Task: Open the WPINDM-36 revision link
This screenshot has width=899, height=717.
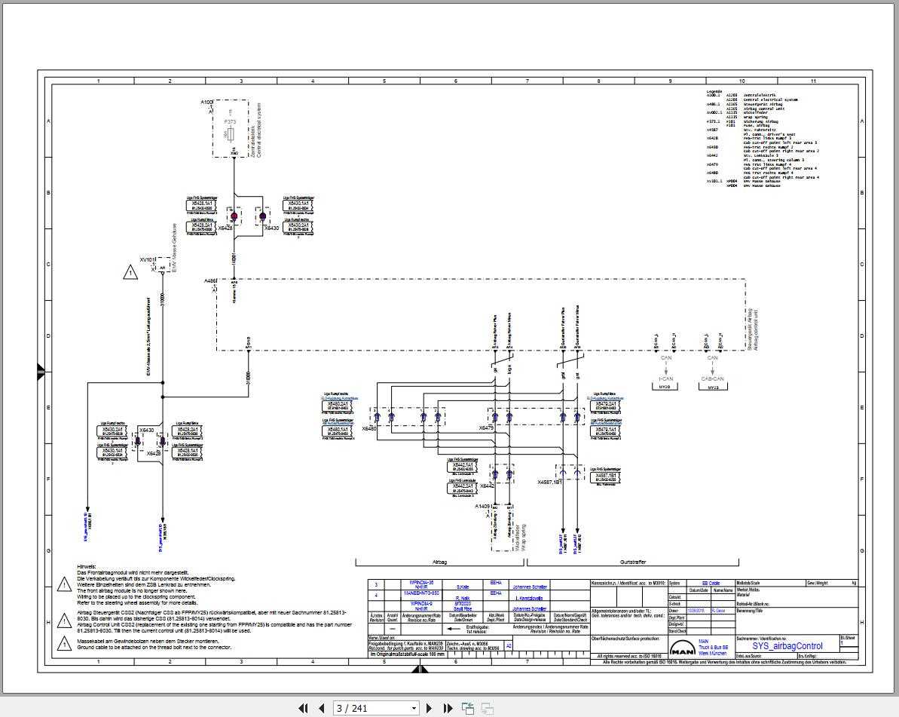Action: [421, 582]
